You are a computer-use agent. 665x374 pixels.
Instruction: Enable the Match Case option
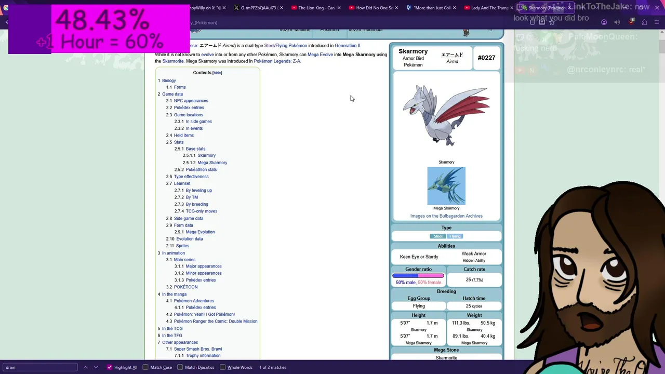tap(145, 367)
